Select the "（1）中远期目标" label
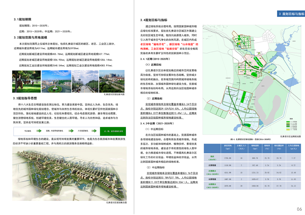 [154, 129]
